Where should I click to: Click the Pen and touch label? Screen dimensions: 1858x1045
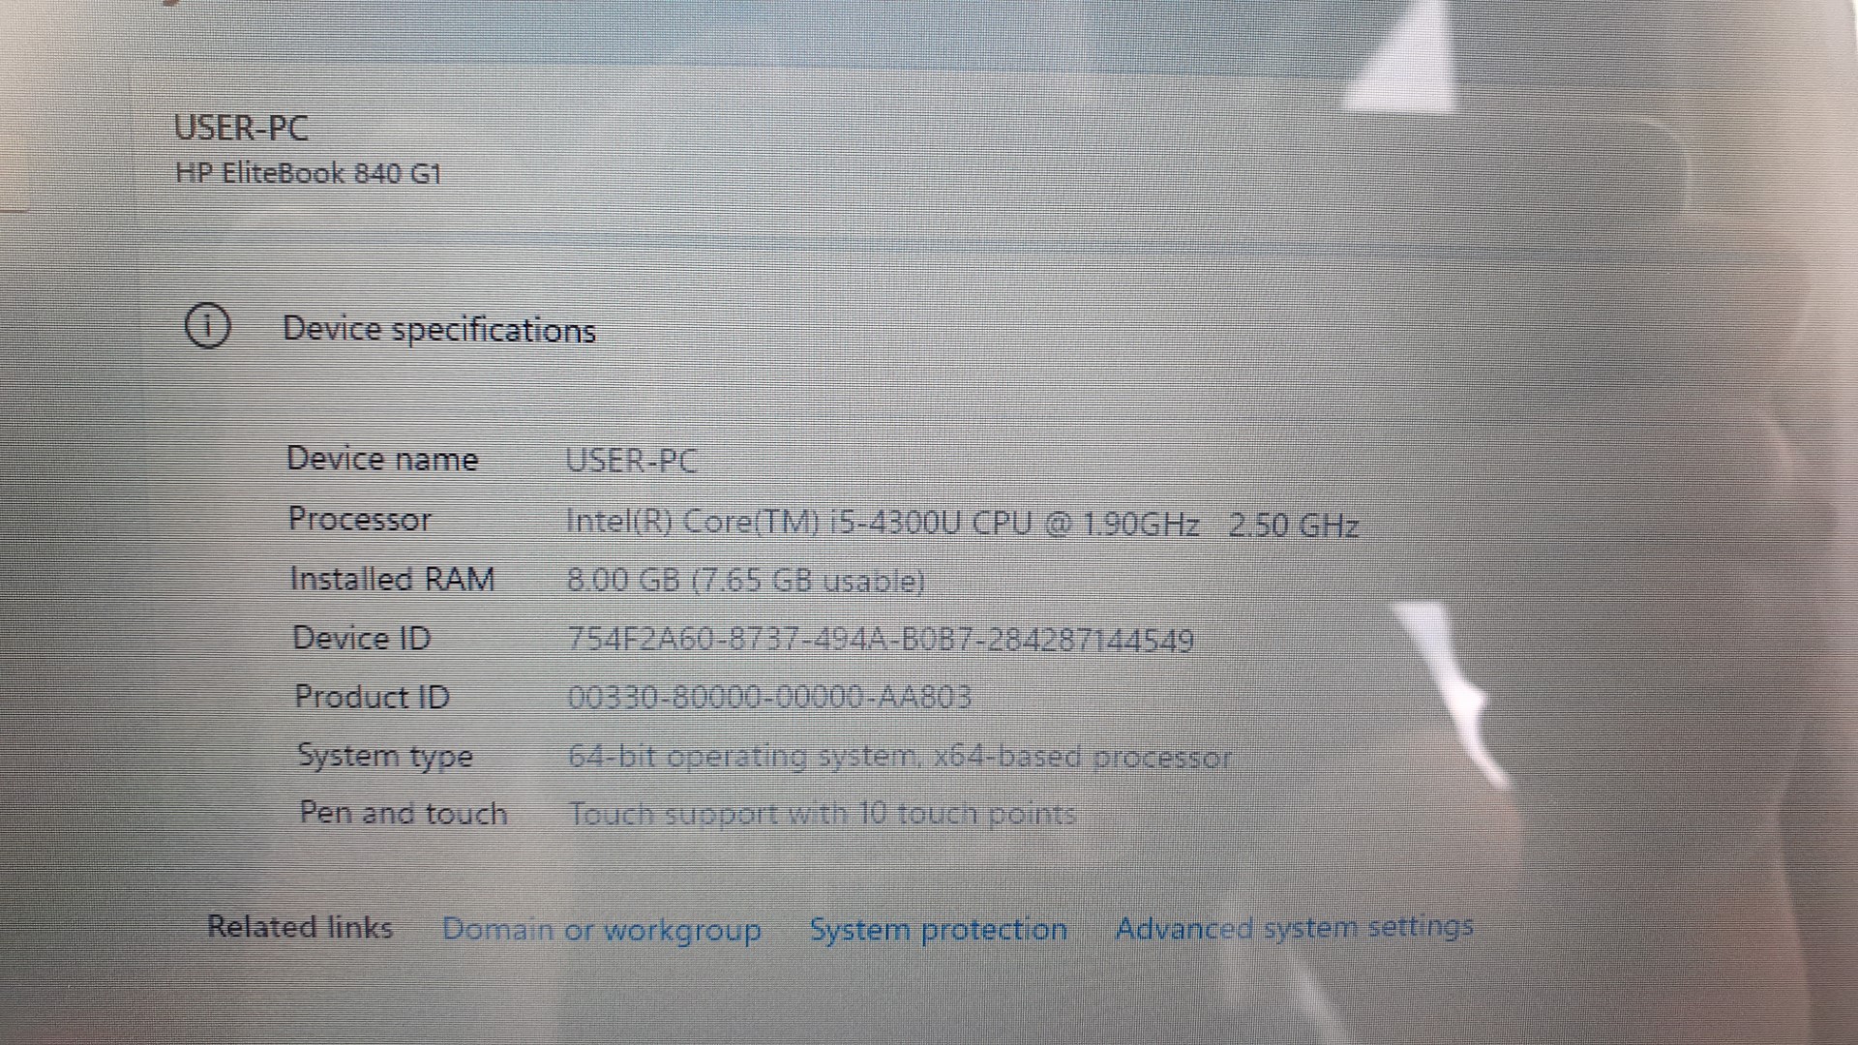pos(404,813)
